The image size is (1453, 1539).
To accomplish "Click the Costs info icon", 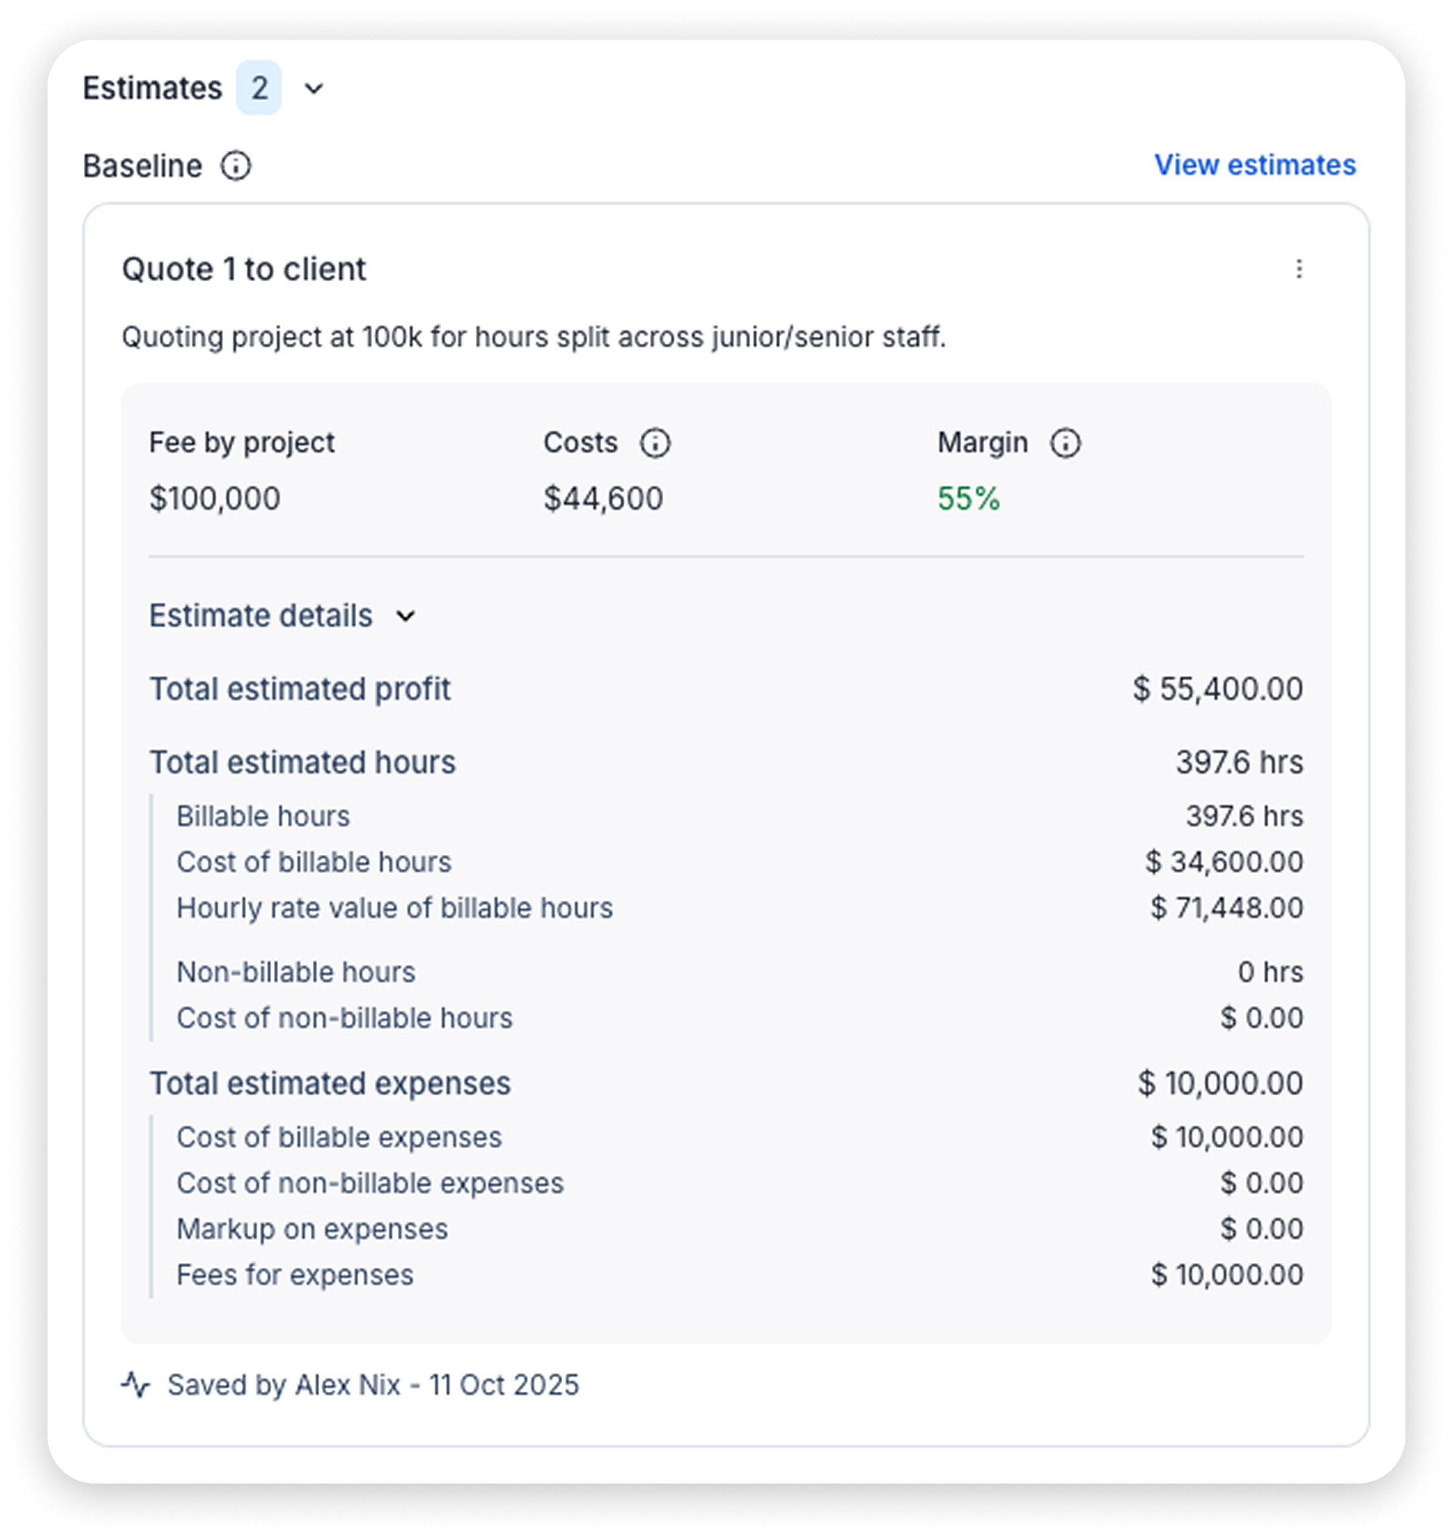I will (656, 443).
